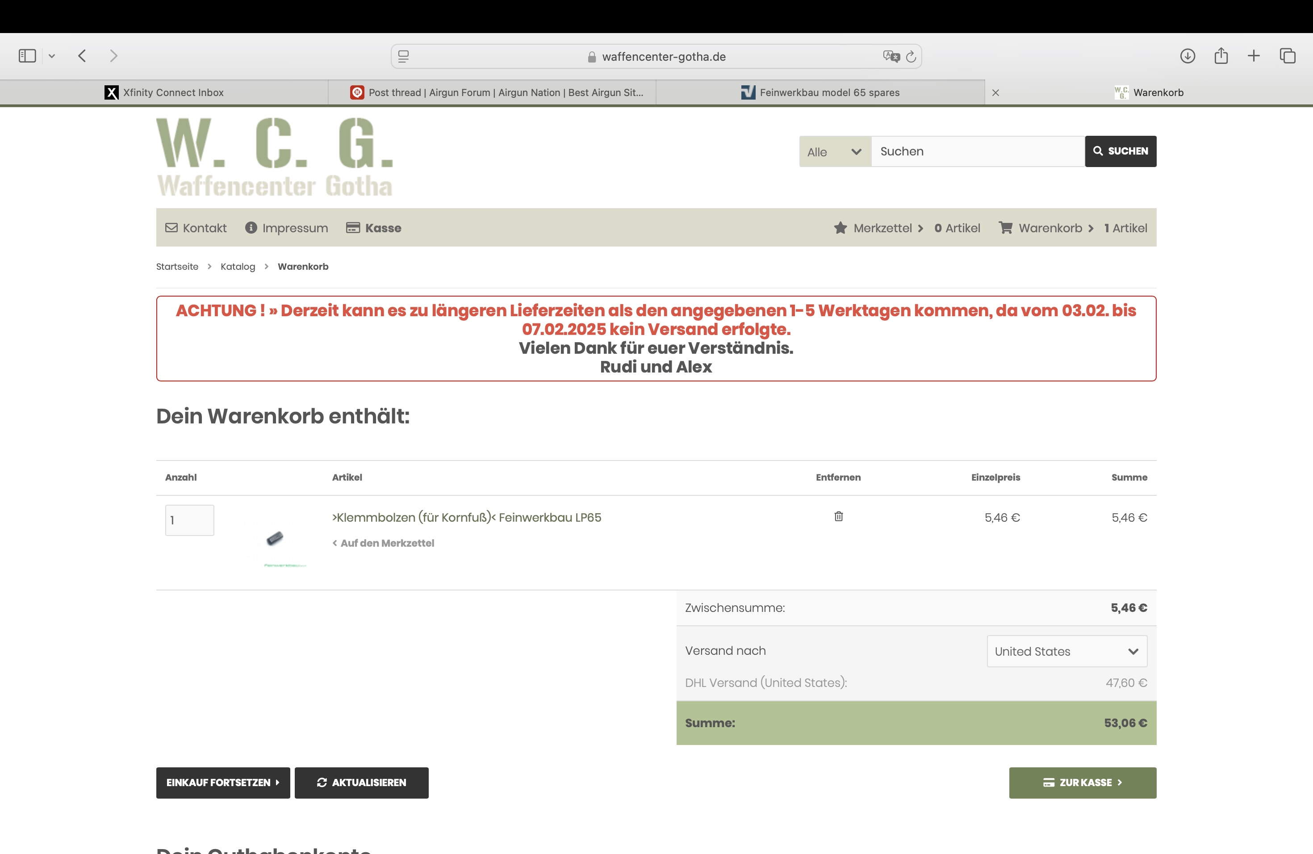The width and height of the screenshot is (1313, 854).
Task: Click Warenkorb breadcrumb
Action: tap(303, 267)
